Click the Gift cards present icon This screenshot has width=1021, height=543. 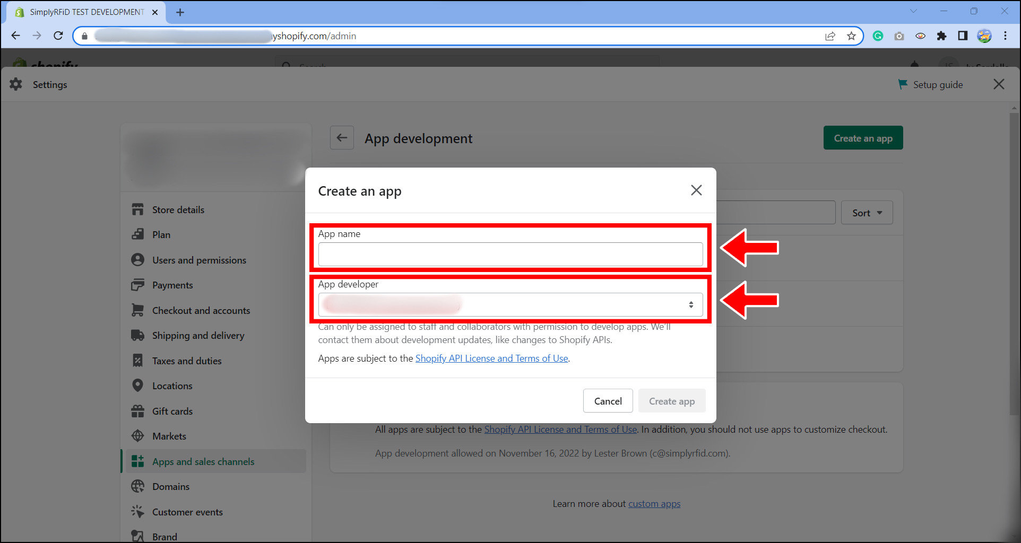[x=137, y=411]
